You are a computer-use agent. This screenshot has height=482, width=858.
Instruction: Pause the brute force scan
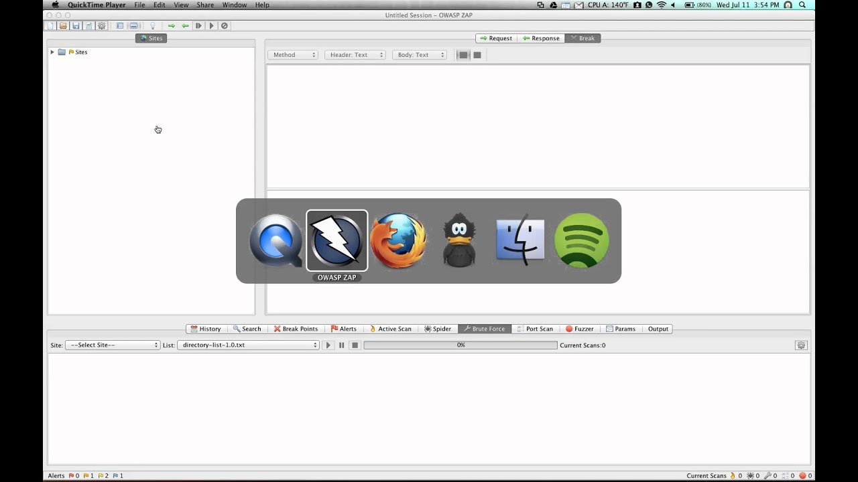point(342,345)
